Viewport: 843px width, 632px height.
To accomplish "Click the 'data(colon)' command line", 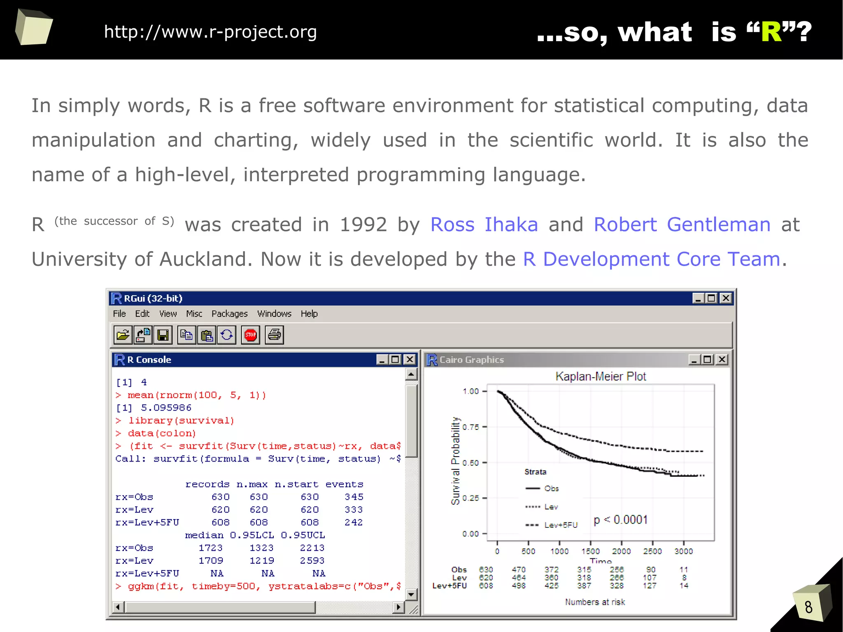I will [x=156, y=433].
